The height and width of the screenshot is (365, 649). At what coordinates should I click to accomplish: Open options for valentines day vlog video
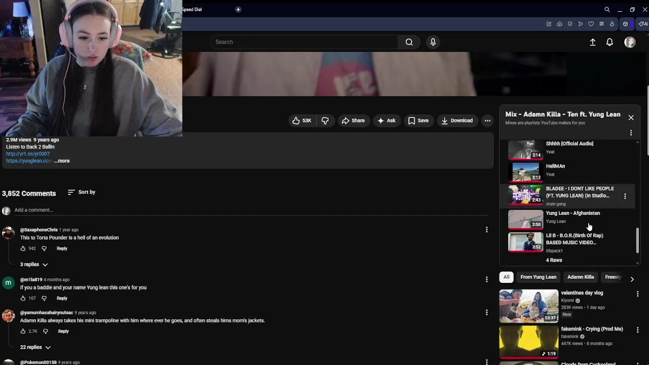637,294
